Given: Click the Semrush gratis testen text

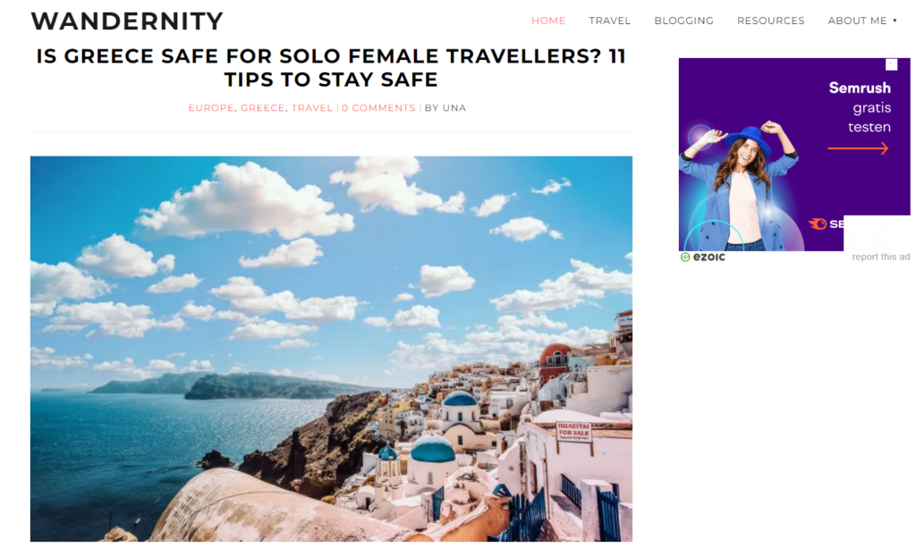Looking at the screenshot, I should 860,107.
